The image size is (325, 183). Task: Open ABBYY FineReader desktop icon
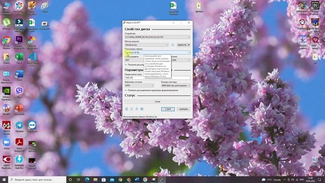(x=7, y=160)
